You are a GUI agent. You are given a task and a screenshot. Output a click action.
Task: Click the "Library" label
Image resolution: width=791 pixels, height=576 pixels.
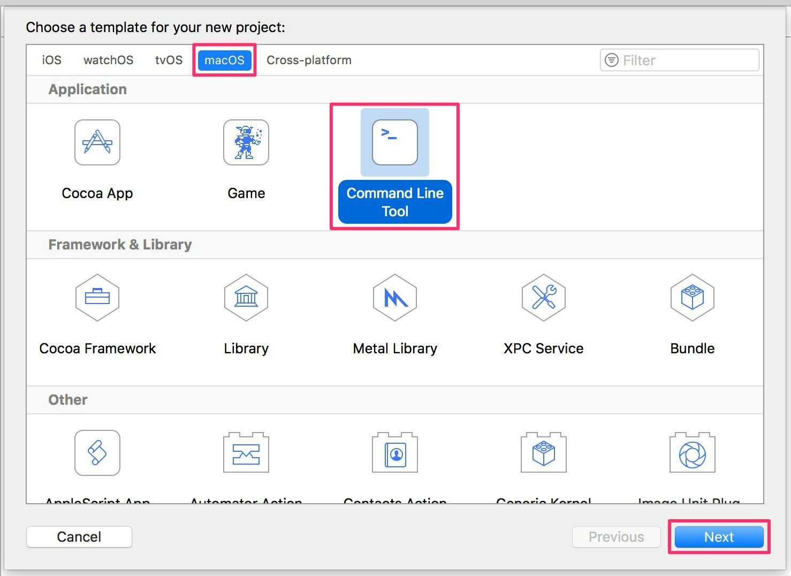(x=246, y=348)
